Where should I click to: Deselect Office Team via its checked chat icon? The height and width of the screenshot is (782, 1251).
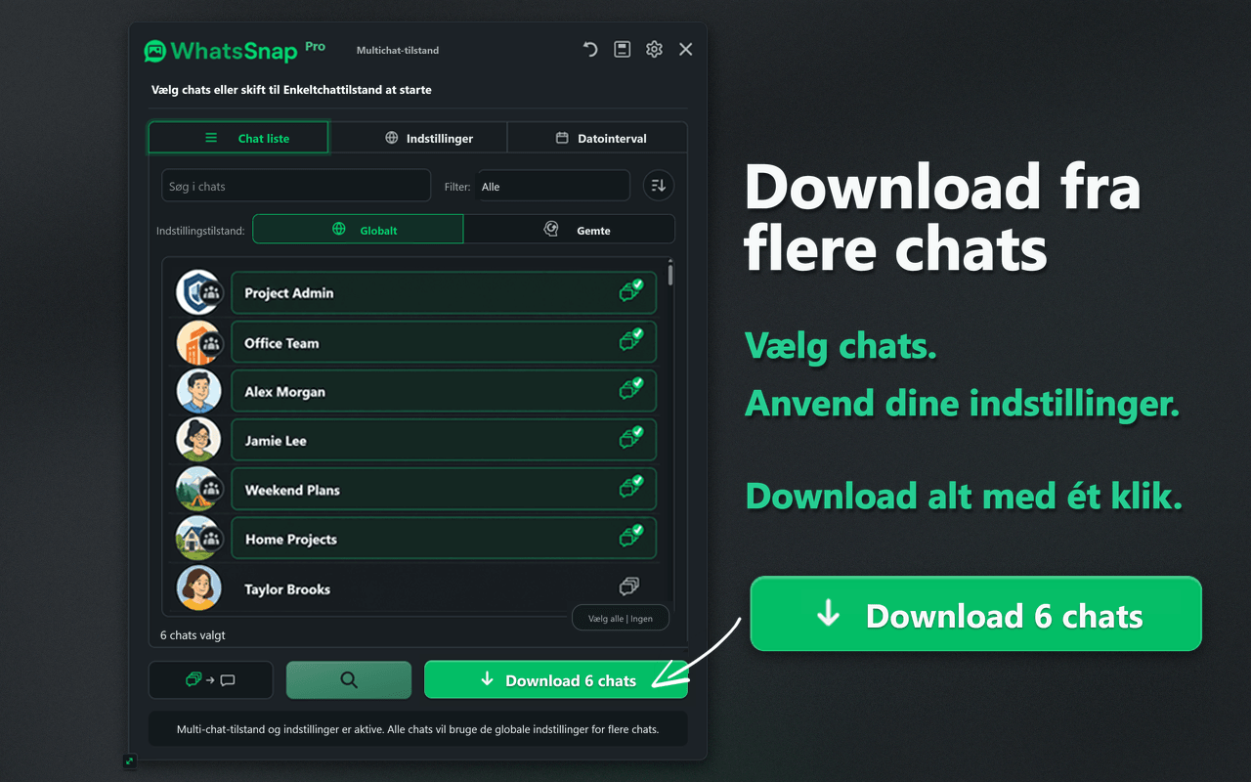coord(630,339)
